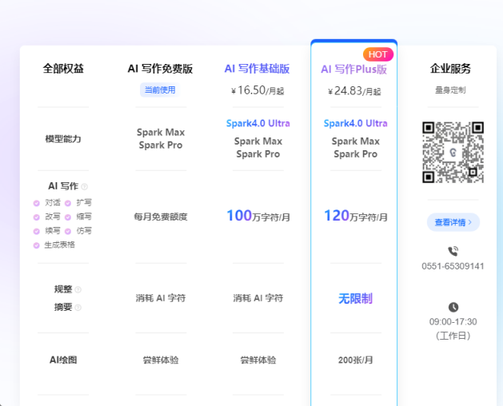Click the check icon beside 对话

37,203
